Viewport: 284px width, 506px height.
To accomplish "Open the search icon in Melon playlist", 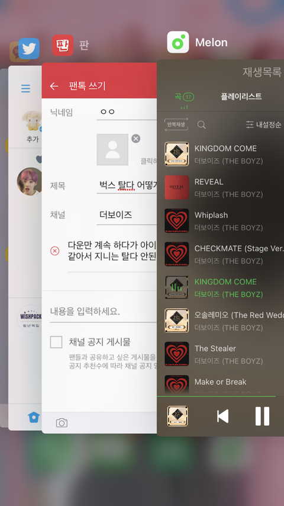I will tap(202, 125).
